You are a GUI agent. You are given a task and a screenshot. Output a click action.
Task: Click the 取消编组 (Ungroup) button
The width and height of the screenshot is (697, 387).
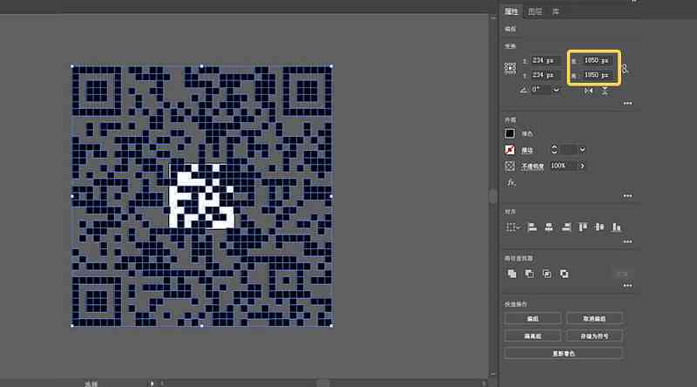click(594, 318)
